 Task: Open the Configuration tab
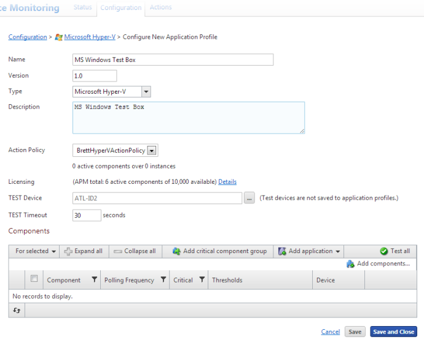tap(121, 7)
